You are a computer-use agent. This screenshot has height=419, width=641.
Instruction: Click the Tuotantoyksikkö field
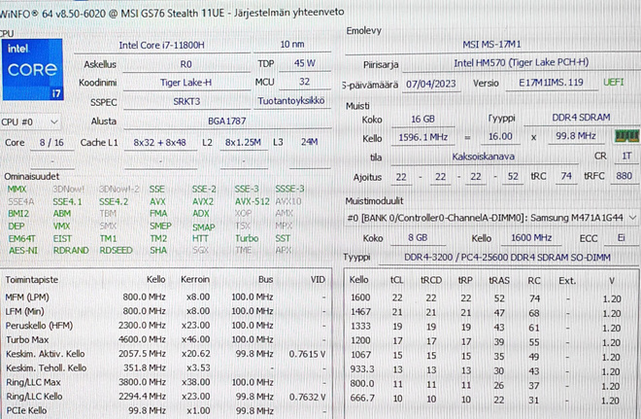pyautogui.click(x=291, y=101)
